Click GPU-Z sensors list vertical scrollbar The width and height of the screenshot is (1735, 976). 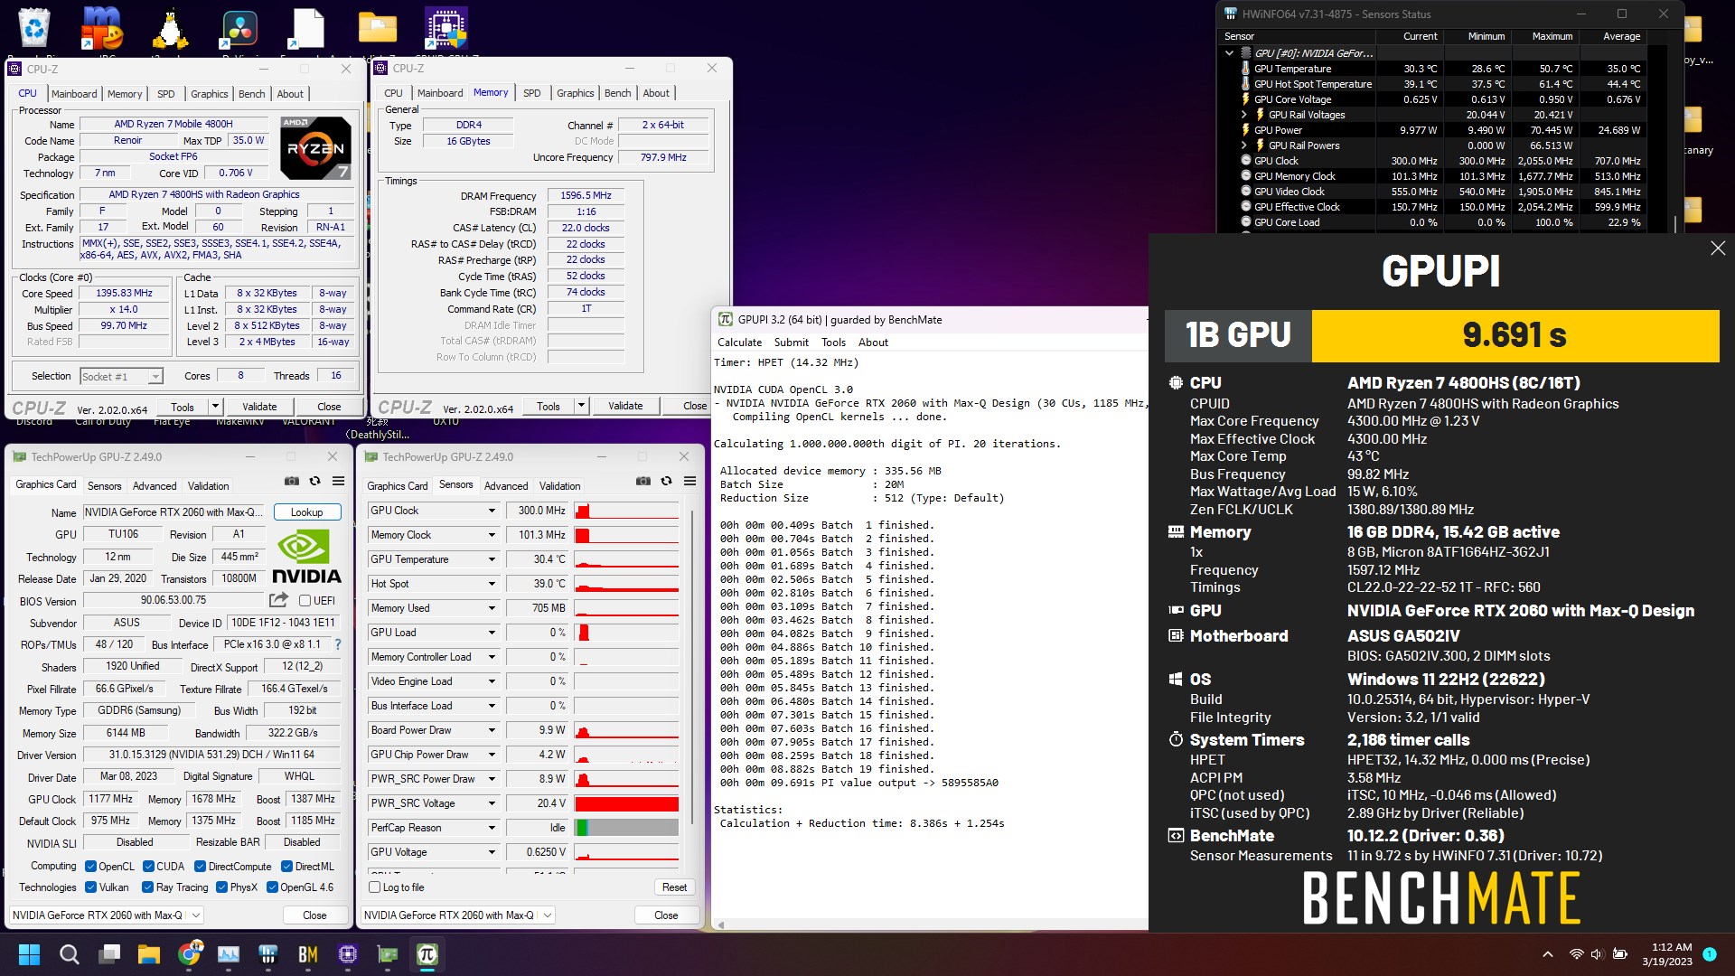[693, 669]
